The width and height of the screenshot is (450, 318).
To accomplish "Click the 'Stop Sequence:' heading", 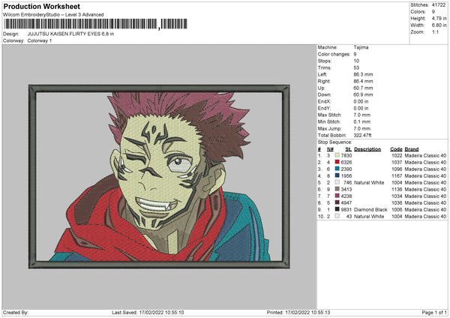I will (x=334, y=142).
